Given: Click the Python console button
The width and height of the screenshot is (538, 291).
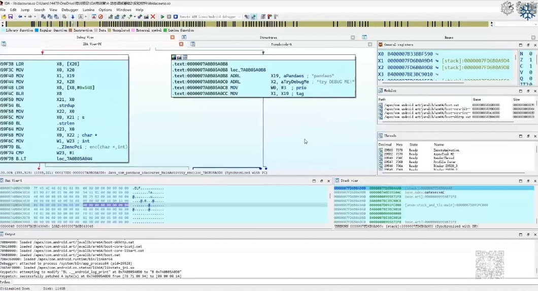Looking at the screenshot, I should (x=6, y=282).
